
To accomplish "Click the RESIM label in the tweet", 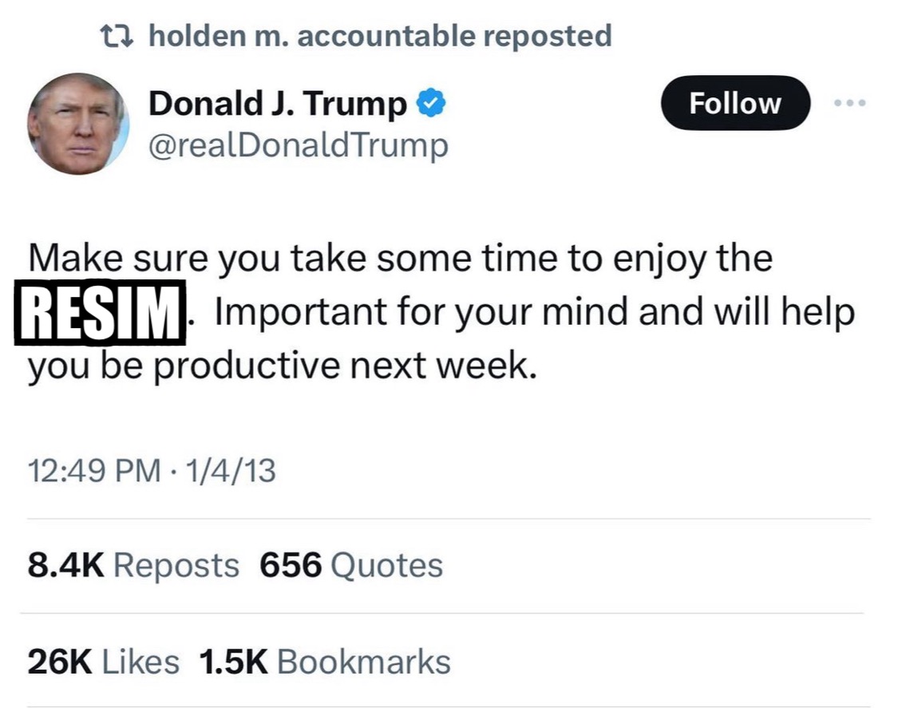I will 101,313.
